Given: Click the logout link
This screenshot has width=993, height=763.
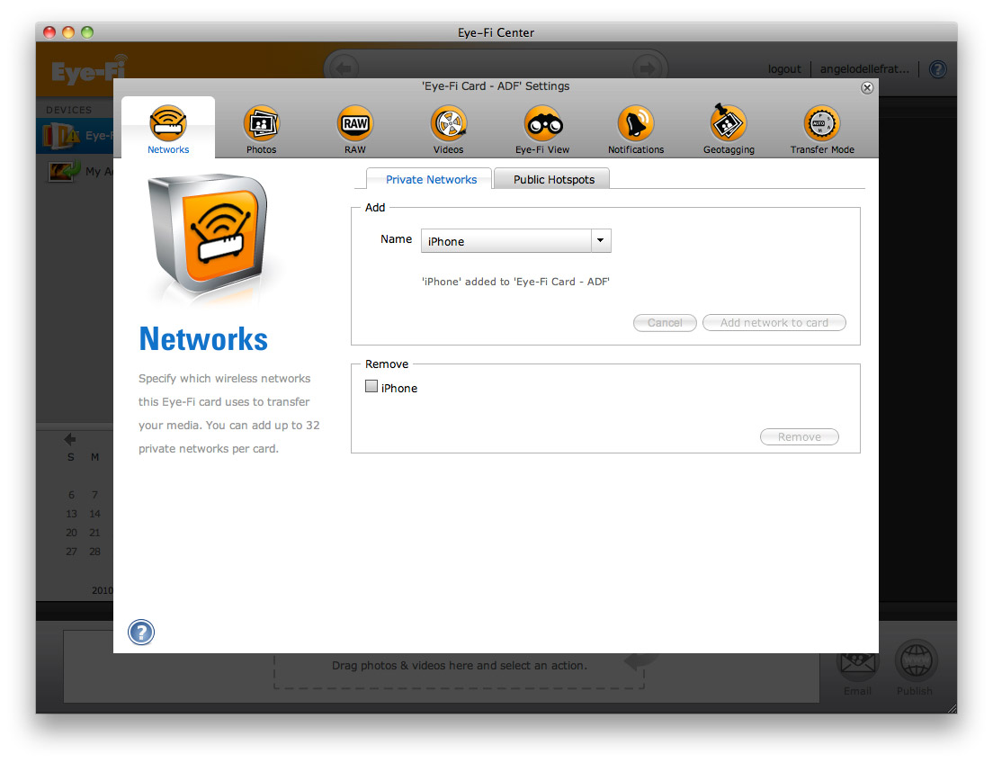Looking at the screenshot, I should tap(784, 69).
